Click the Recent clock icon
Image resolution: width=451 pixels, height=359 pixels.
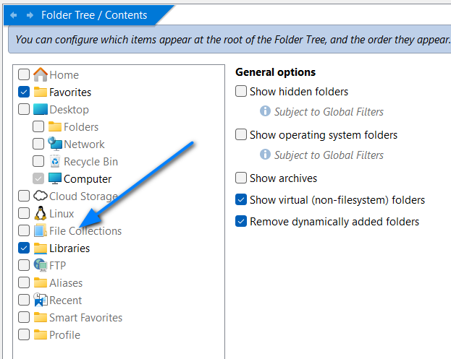41,300
